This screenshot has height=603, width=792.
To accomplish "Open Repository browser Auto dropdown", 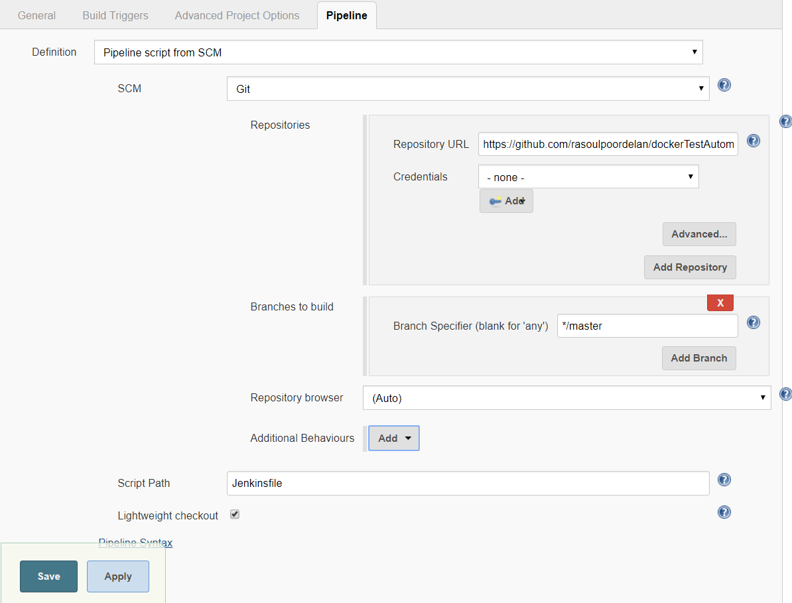I will (566, 398).
